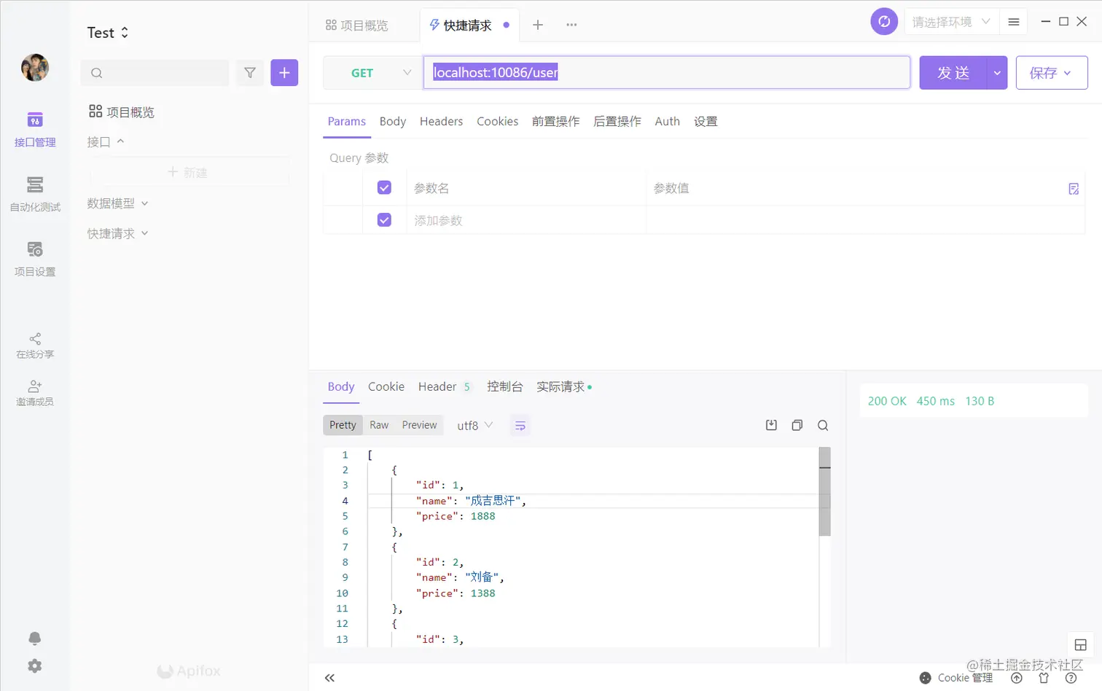Open the request Cookies tab
Viewport: 1102px width, 691px height.
tap(498, 121)
